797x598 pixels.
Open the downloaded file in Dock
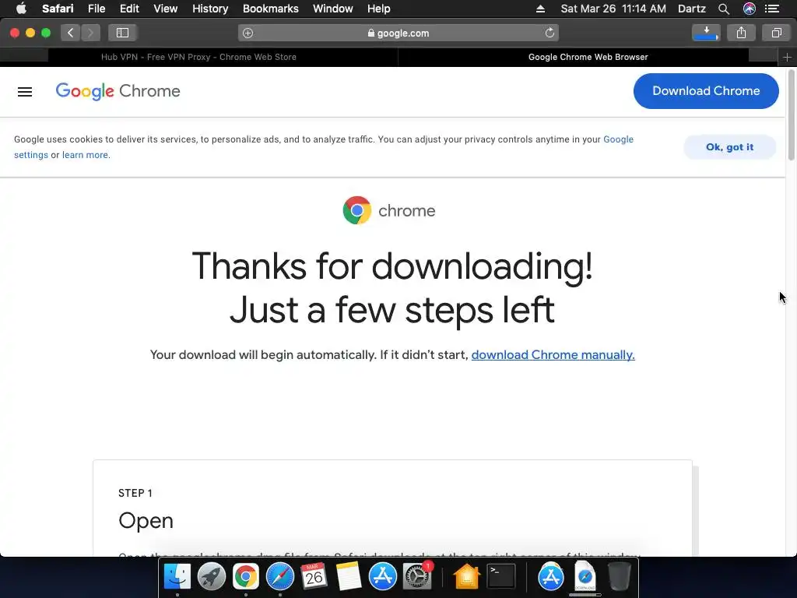(585, 577)
